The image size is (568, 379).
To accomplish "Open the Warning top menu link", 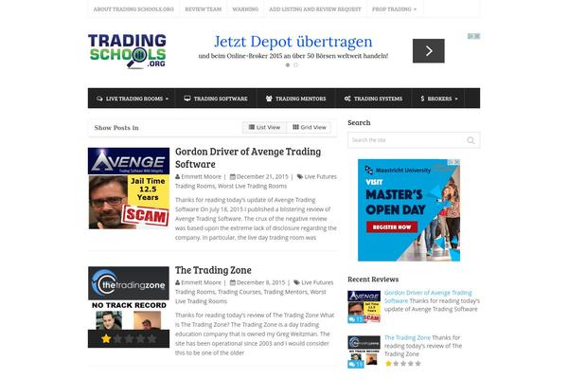I will (x=245, y=9).
